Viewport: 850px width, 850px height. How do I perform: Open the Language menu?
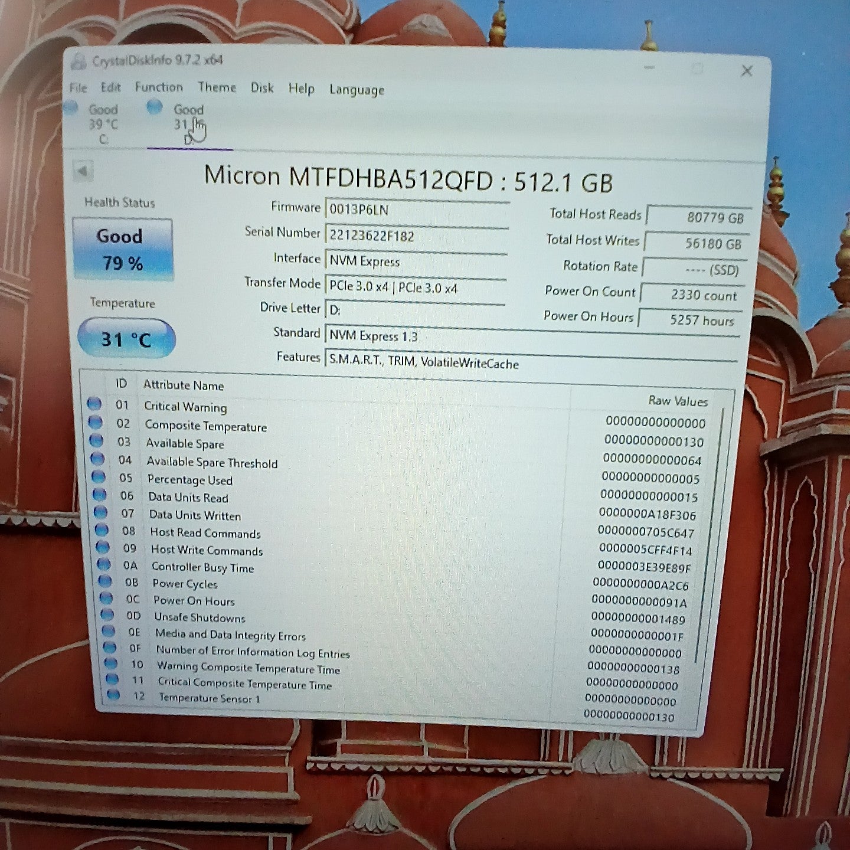pos(357,90)
